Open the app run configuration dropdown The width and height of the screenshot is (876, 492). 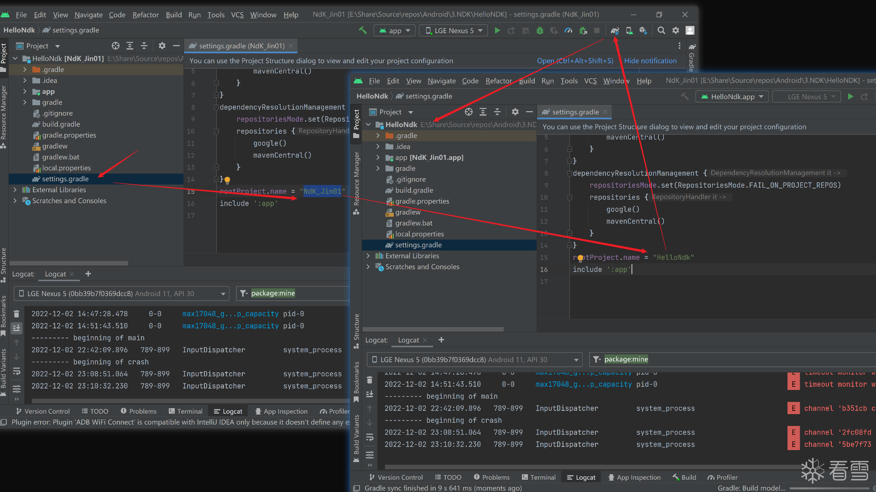click(395, 31)
